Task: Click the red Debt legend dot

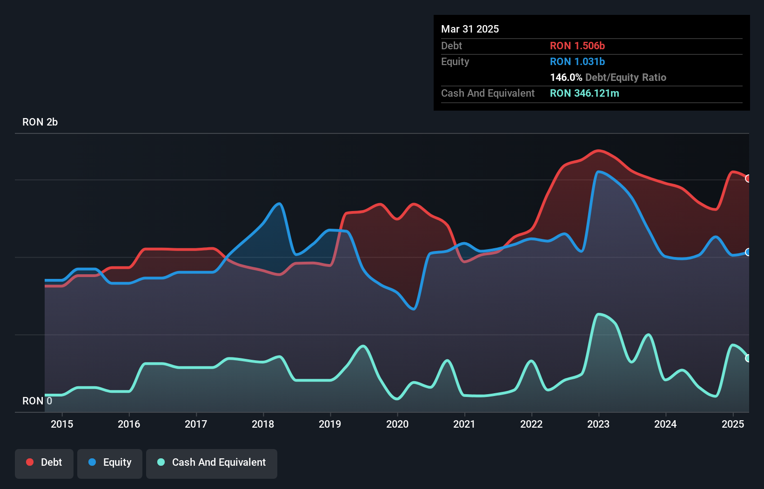Action: [30, 462]
